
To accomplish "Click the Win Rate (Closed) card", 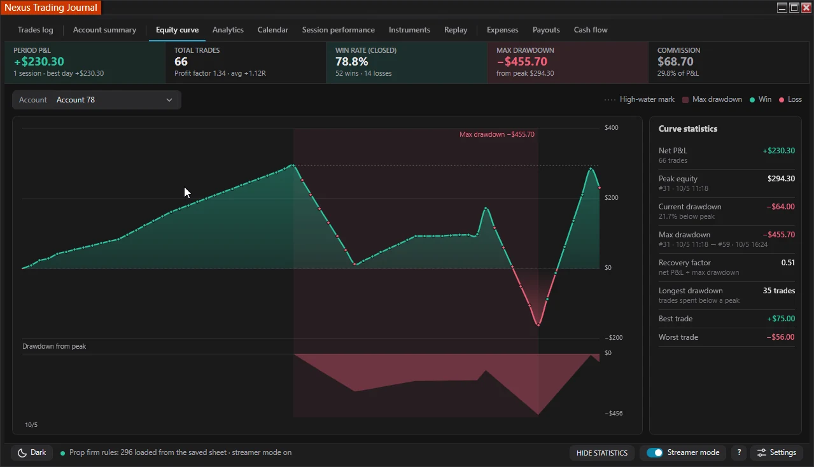I will coord(407,62).
